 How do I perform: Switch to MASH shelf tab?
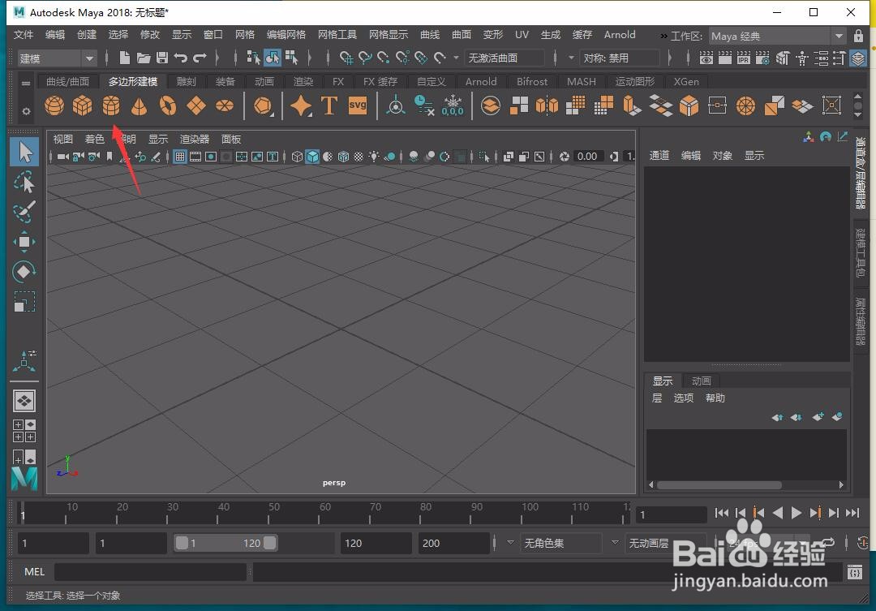(x=581, y=82)
